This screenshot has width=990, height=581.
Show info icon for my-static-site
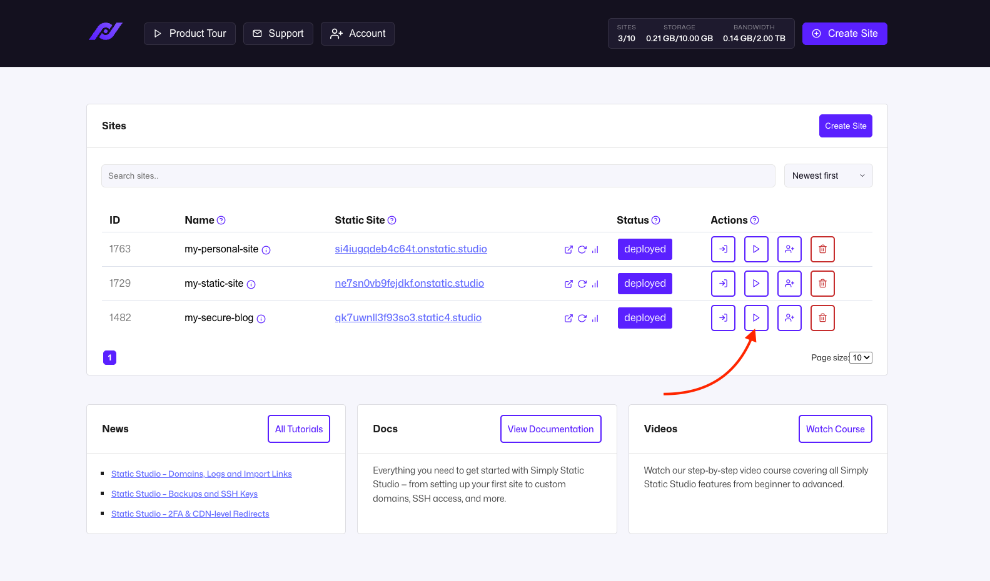[x=251, y=285]
